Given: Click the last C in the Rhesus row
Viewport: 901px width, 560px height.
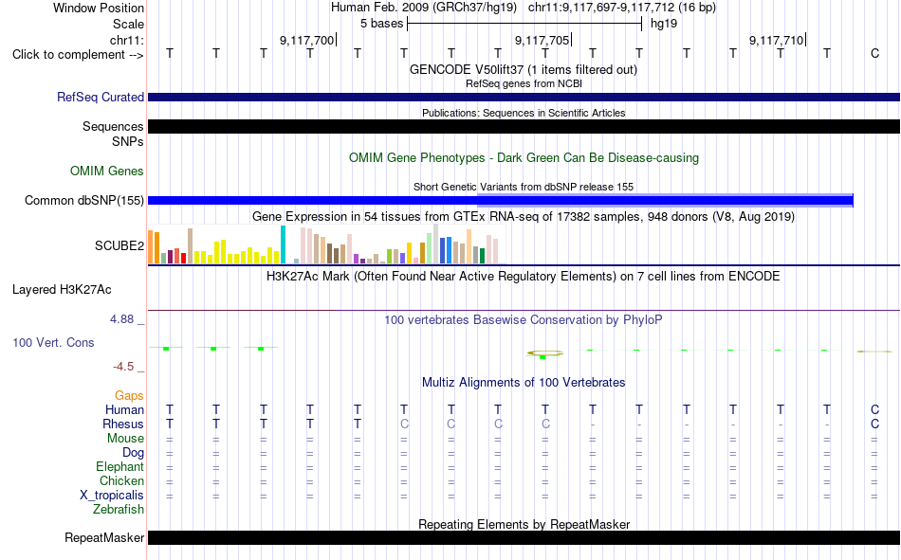Looking at the screenshot, I should 874,424.
